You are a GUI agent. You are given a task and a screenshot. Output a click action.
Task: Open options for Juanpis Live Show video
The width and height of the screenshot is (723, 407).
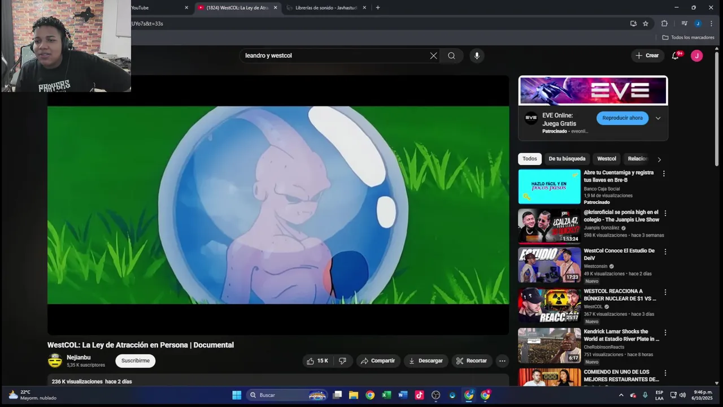click(x=665, y=213)
